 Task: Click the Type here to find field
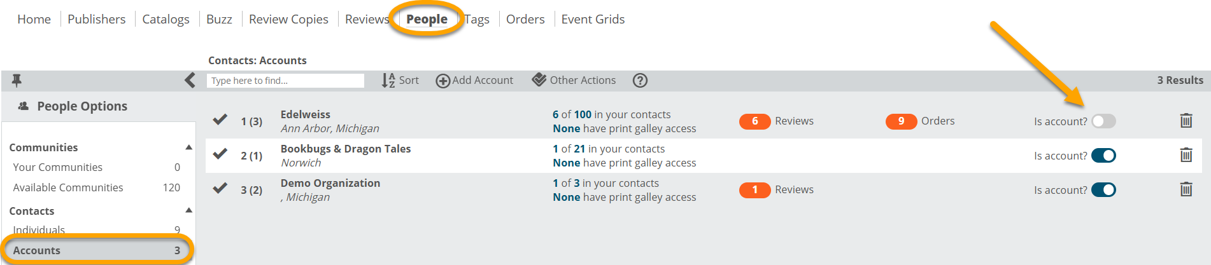[285, 81]
